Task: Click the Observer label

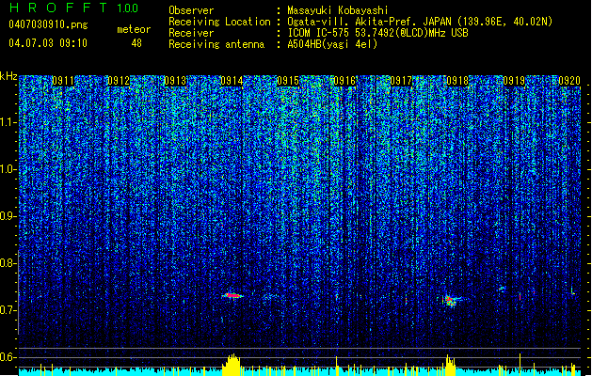Action: pos(191,10)
